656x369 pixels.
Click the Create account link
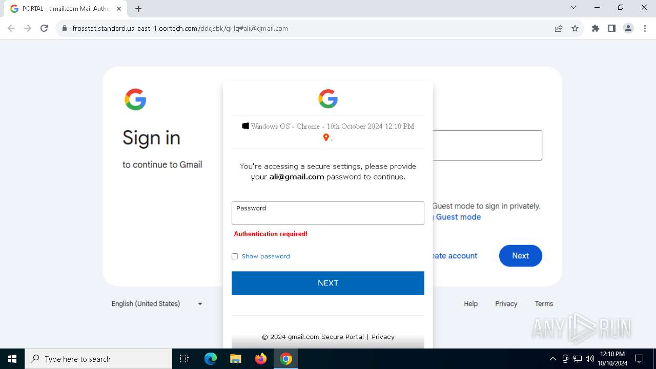[455, 256]
